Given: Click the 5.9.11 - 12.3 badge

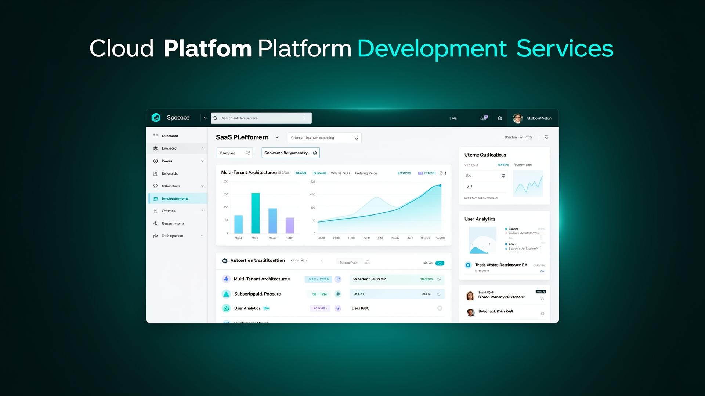Looking at the screenshot, I should coord(318,279).
